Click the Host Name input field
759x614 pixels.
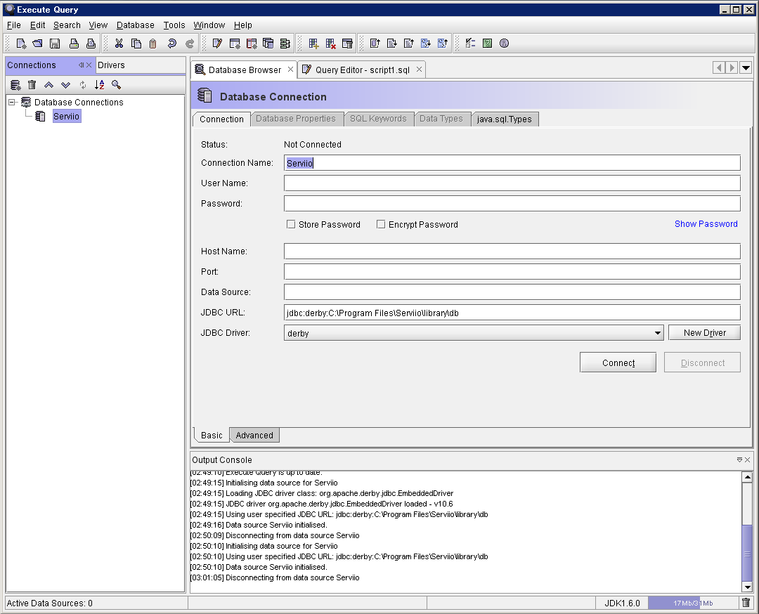(x=512, y=252)
